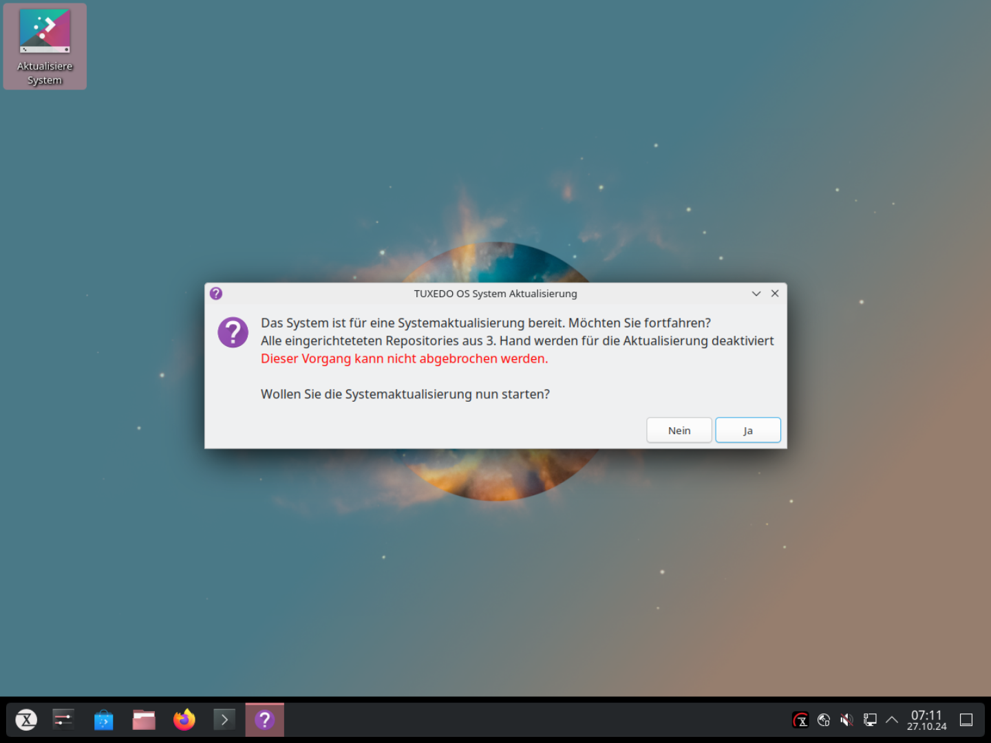The image size is (991, 743).
Task: Click the text 'Wollen Sie die Systemaktualisierung nun starten?'
Action: [x=405, y=394]
